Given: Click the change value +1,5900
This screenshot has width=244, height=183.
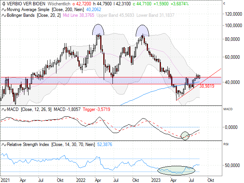Looking at the screenshot, I should pos(161,4).
